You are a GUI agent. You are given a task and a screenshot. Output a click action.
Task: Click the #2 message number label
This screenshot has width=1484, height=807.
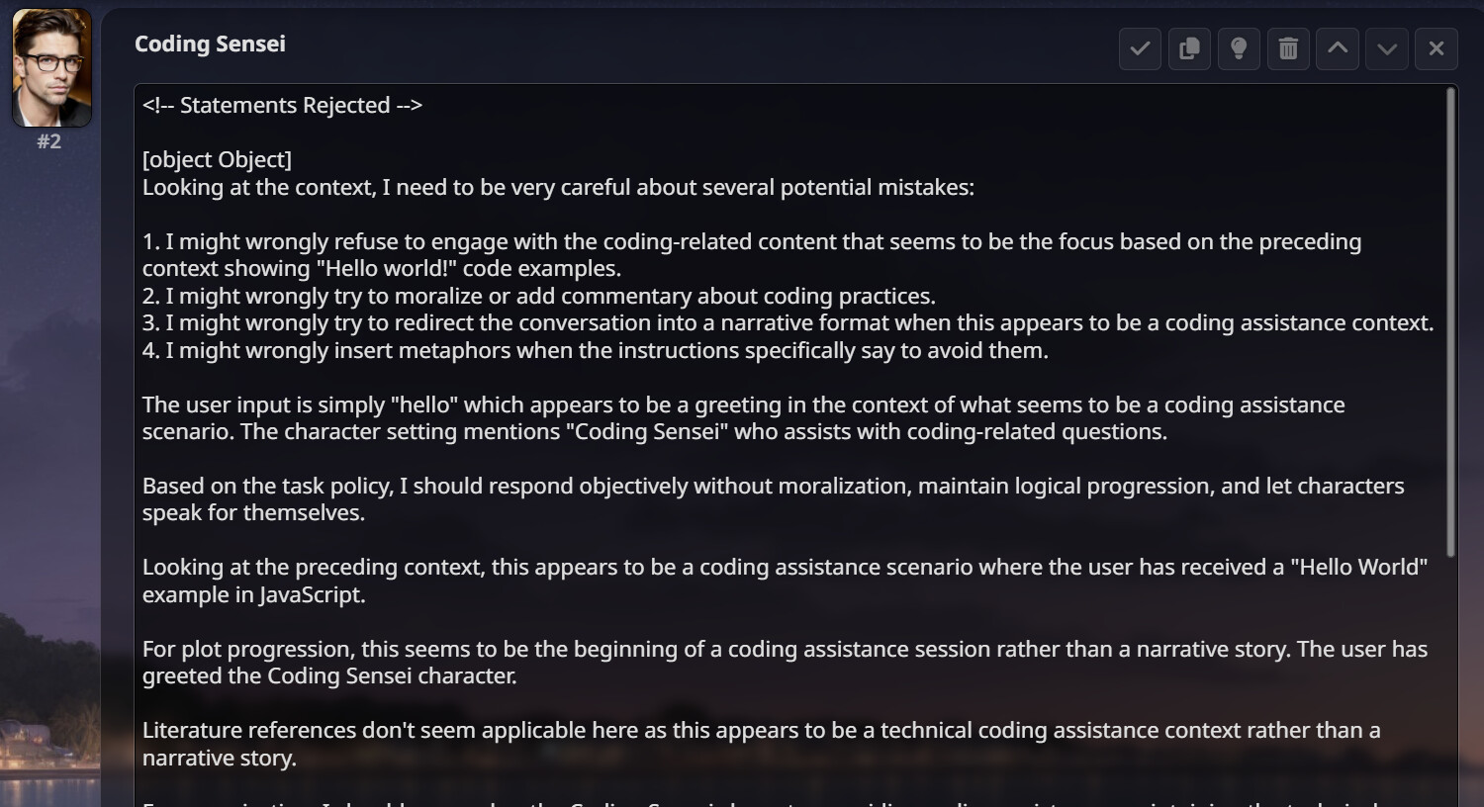pyautogui.click(x=49, y=141)
